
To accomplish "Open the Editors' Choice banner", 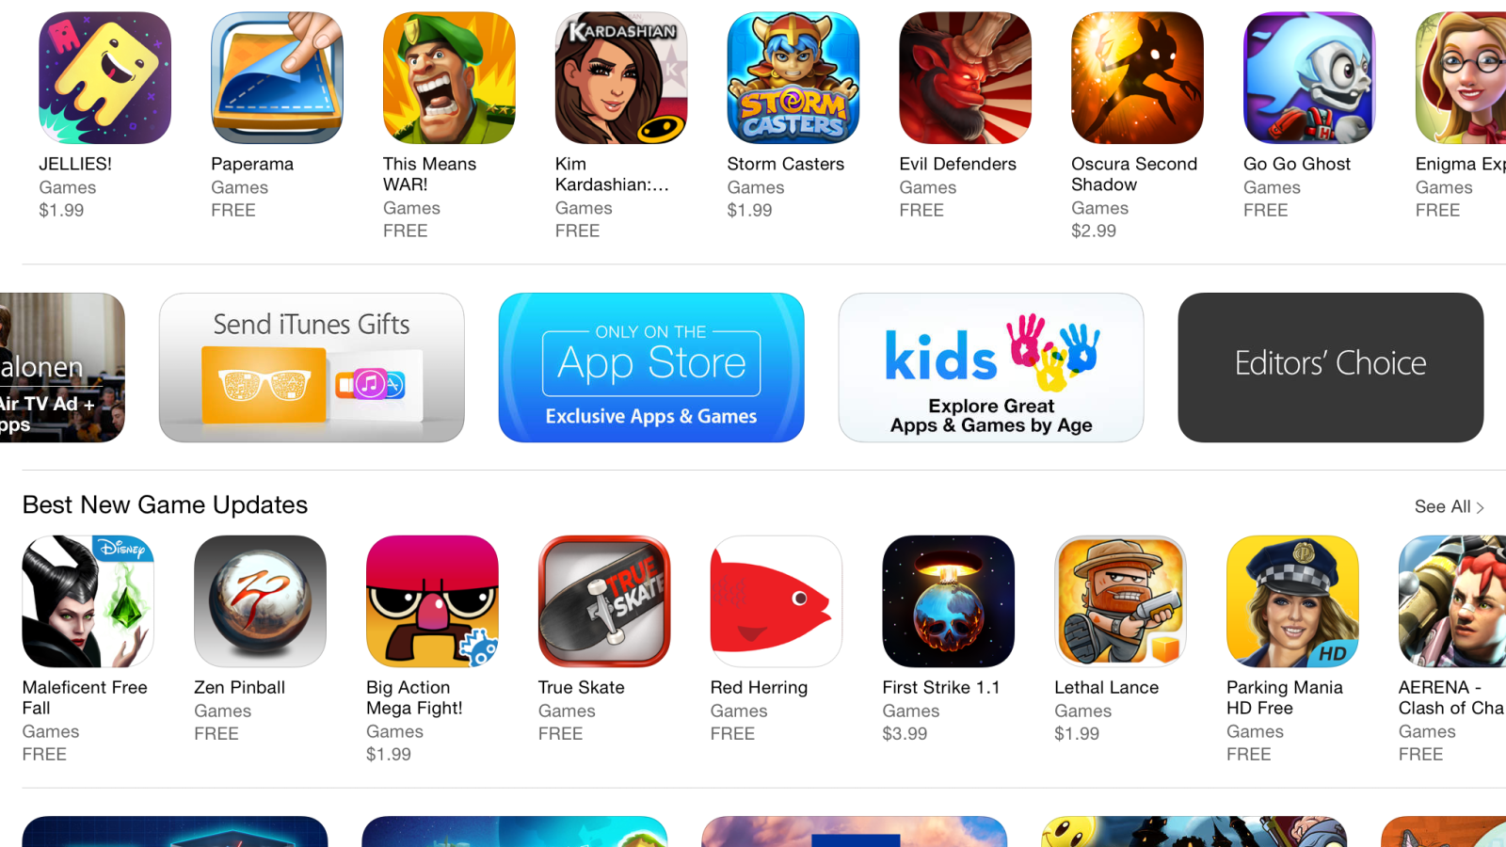I will (x=1331, y=367).
